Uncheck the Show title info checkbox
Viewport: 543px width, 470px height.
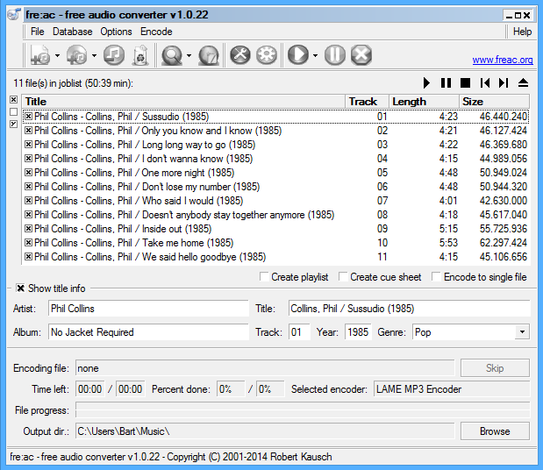[20, 288]
